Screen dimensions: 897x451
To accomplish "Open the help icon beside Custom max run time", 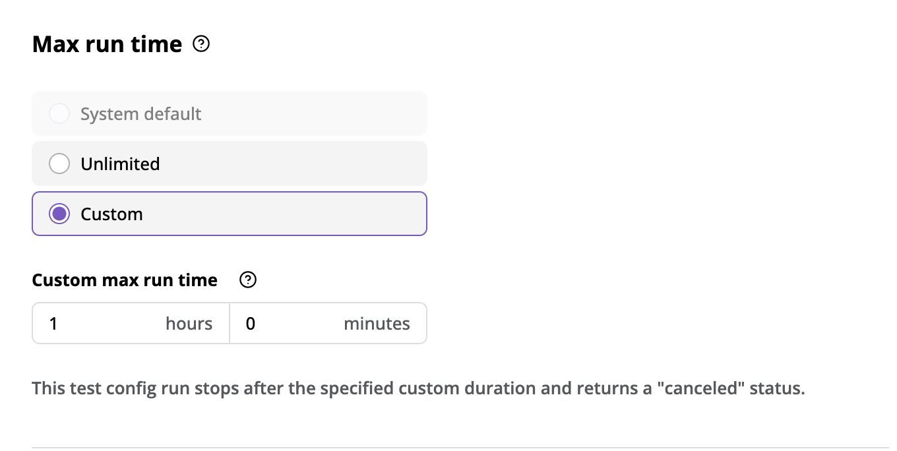I will [x=248, y=280].
